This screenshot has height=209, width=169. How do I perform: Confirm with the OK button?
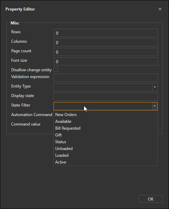click(151, 199)
